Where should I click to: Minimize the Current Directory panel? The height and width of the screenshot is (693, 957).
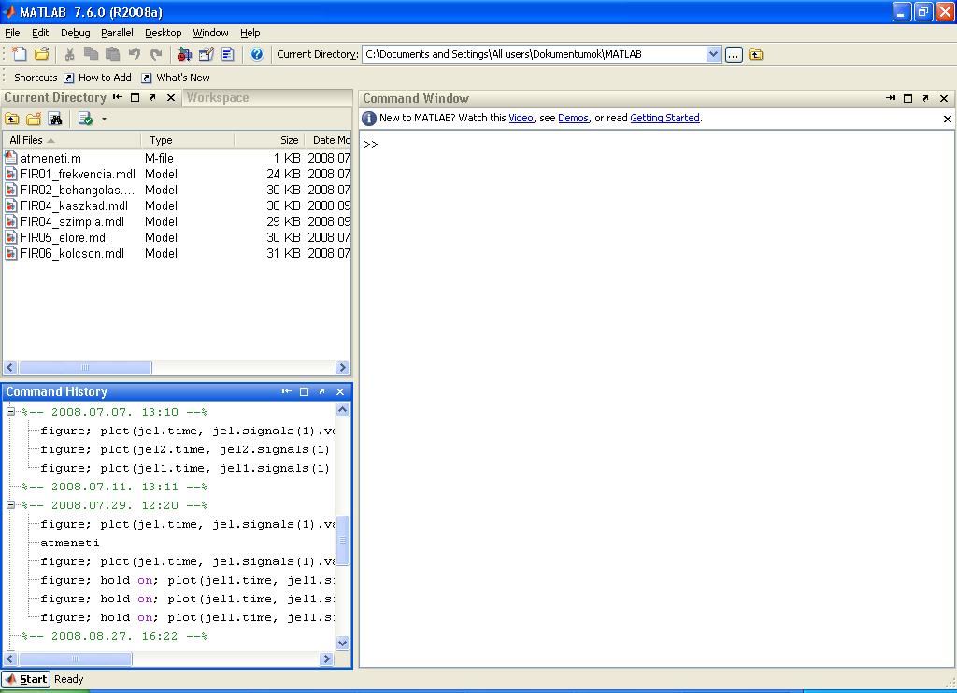[x=118, y=98]
